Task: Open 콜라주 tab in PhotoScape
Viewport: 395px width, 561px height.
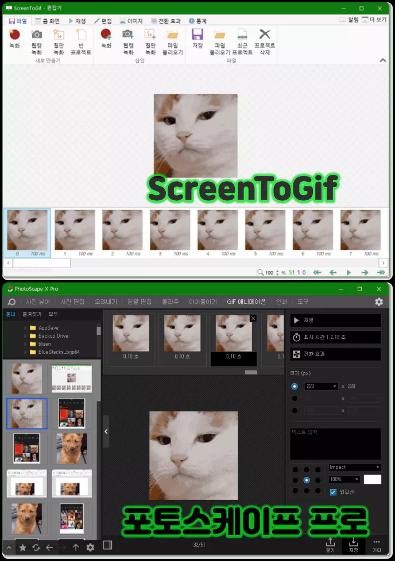Action: coord(171,302)
